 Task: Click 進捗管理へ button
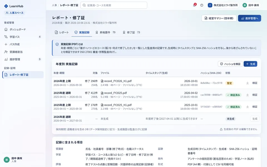(249, 18)
